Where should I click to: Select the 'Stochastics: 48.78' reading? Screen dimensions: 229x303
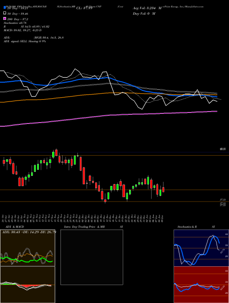(15, 23)
